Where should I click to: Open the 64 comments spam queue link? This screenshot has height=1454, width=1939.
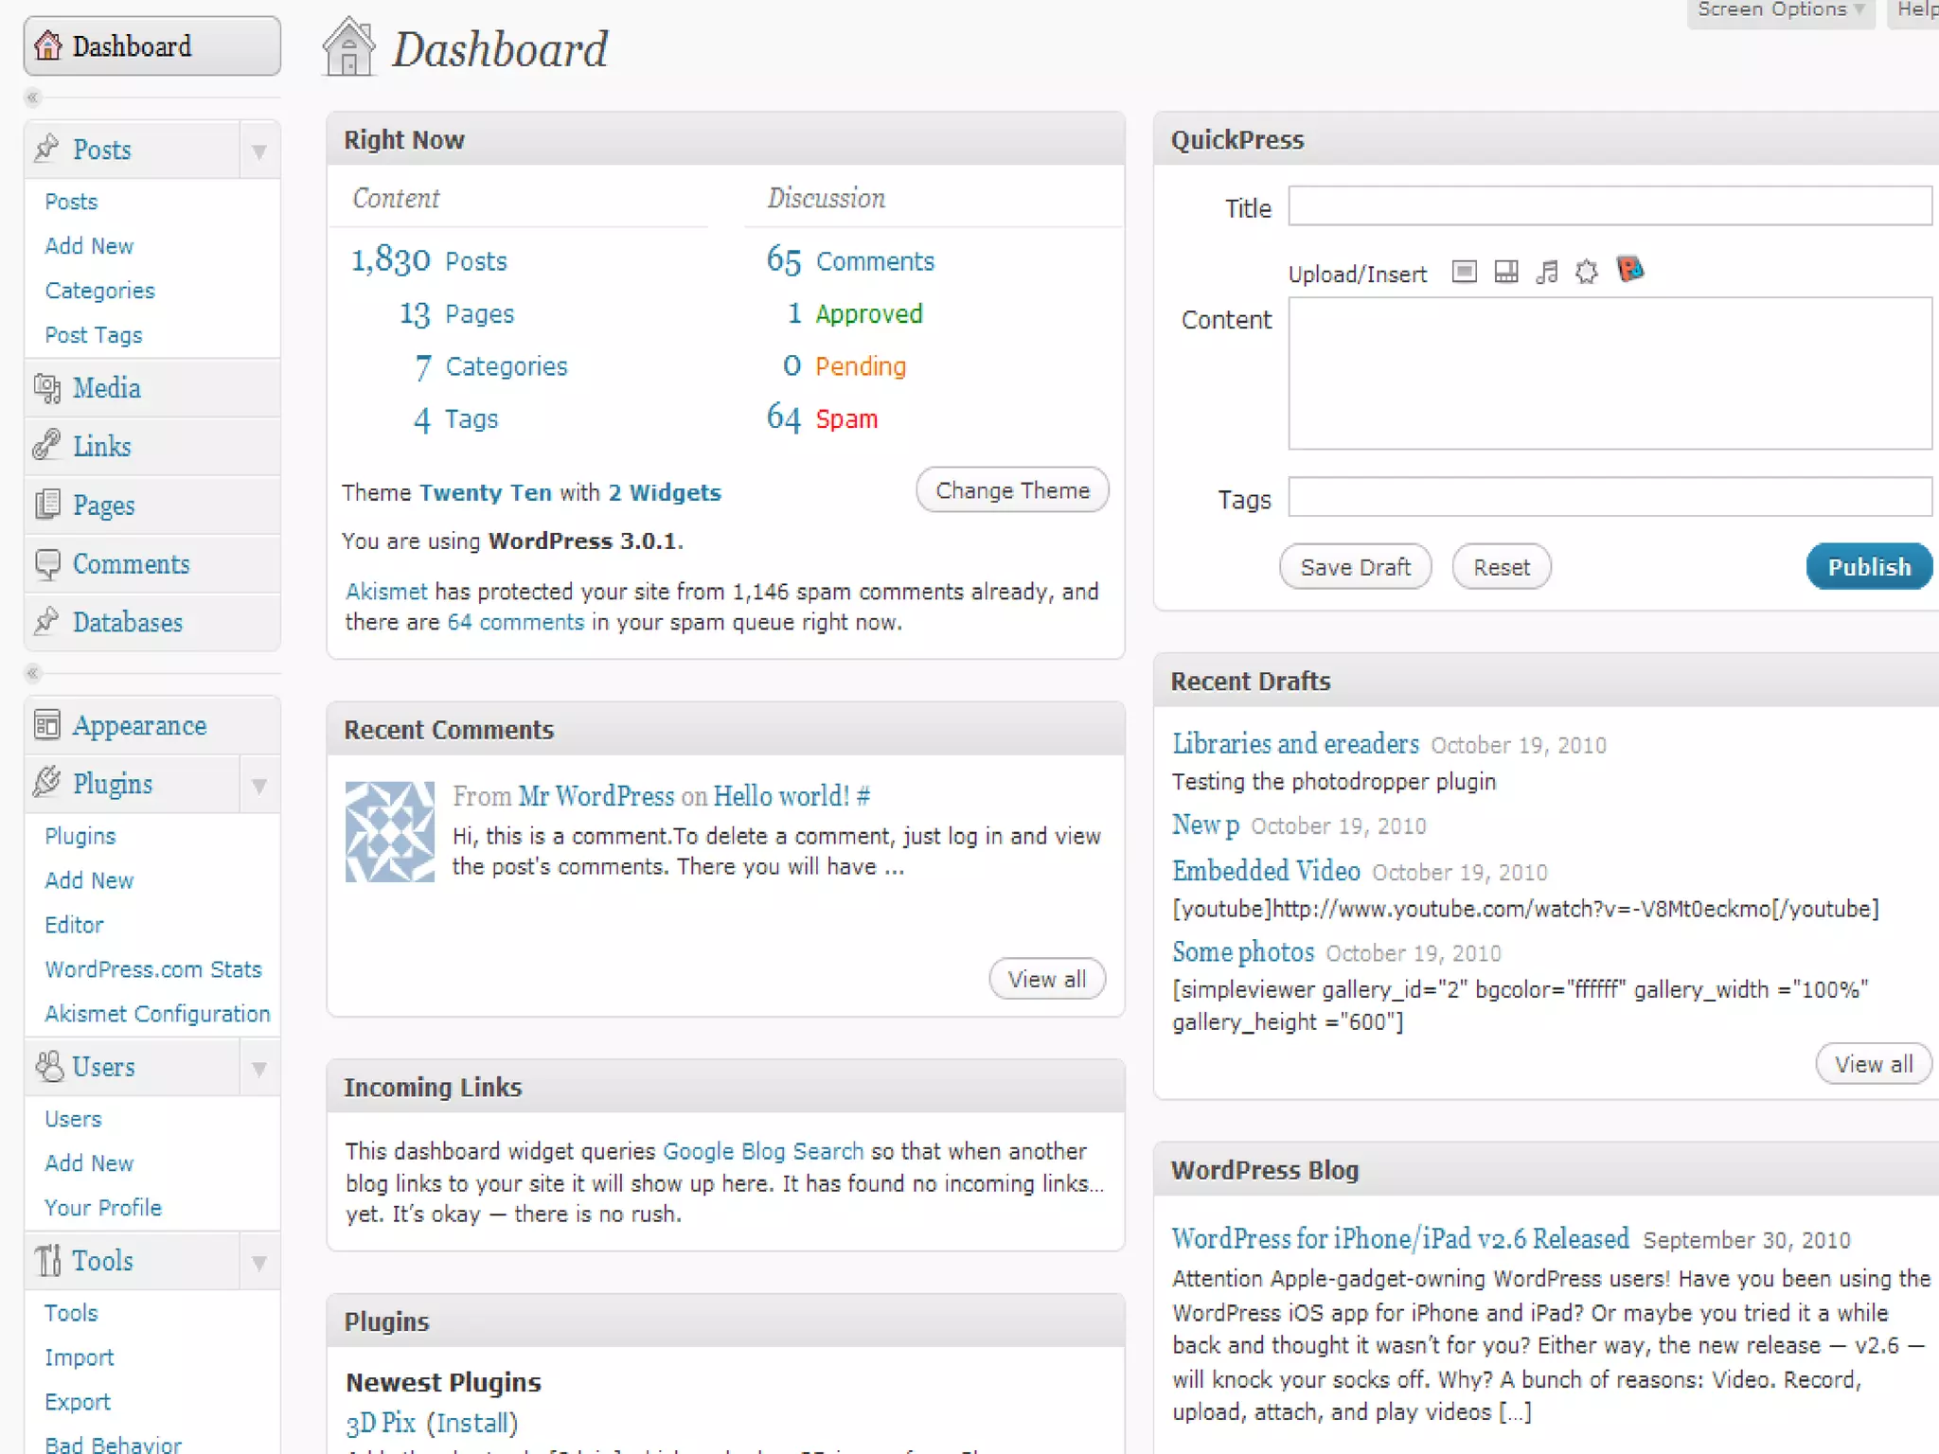515,623
